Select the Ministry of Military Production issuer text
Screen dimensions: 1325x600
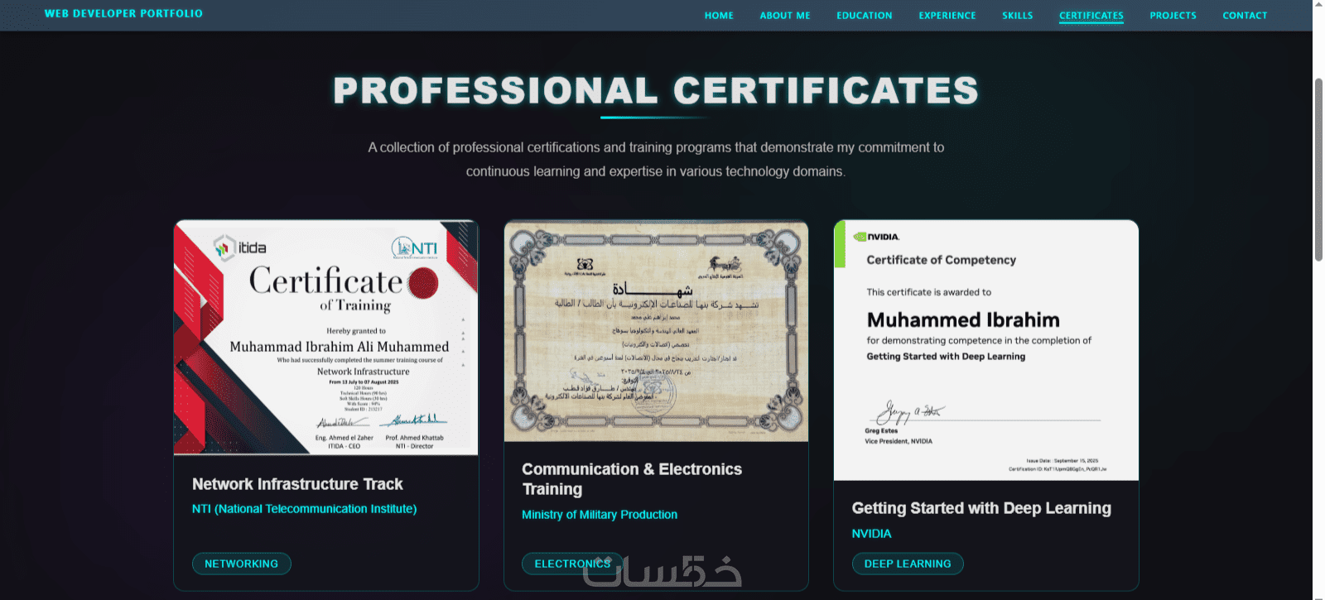pyautogui.click(x=600, y=515)
